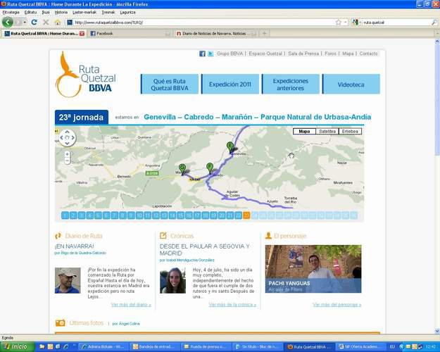Click the Facebook icon in site header

tap(202, 54)
